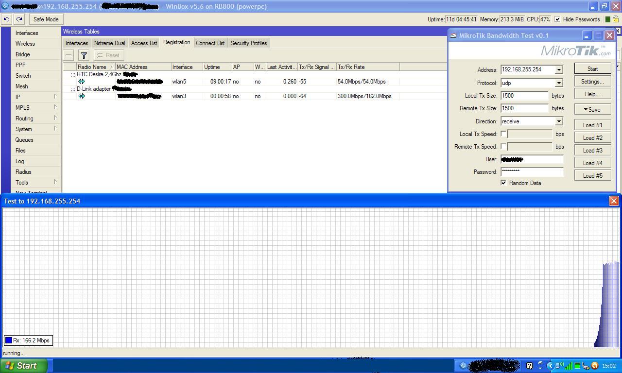
Task: Click the wireless signal icon in system tray
Action: click(x=559, y=366)
